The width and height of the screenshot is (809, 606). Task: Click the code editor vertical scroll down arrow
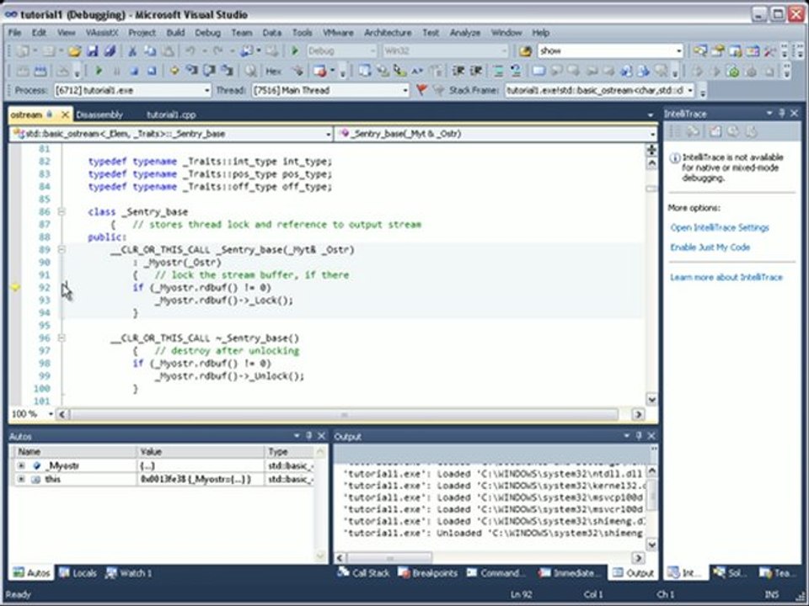pyautogui.click(x=651, y=399)
